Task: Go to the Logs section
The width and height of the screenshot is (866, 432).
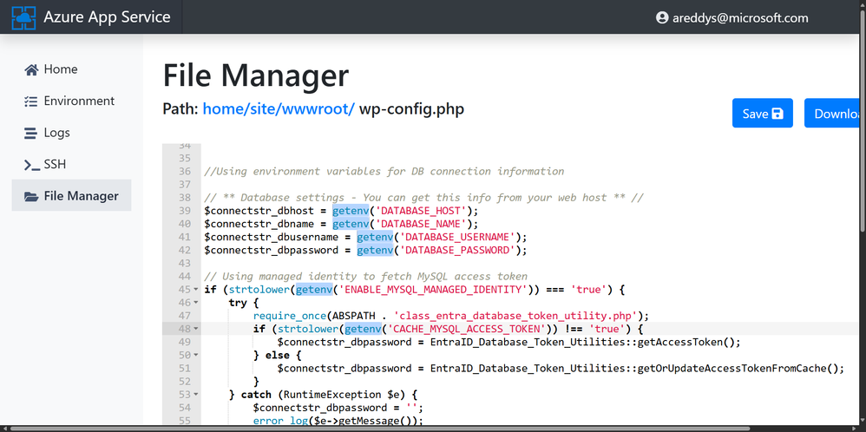Action: 71,133
